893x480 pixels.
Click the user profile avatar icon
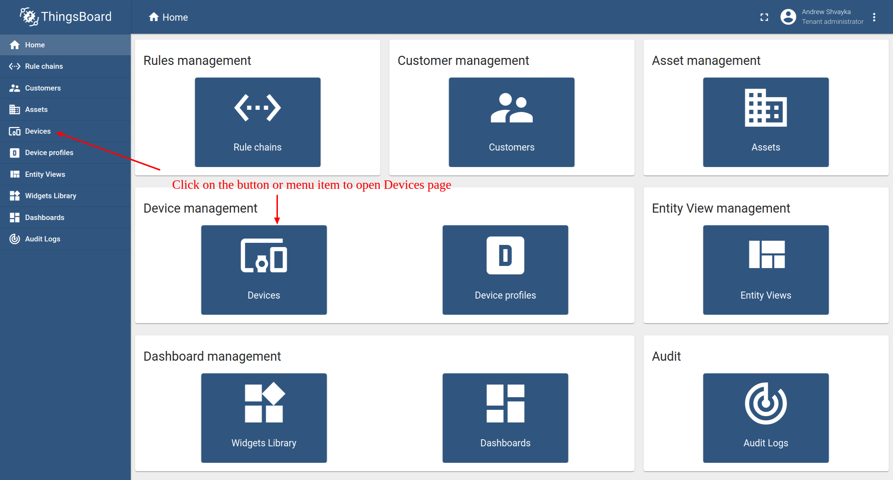788,17
